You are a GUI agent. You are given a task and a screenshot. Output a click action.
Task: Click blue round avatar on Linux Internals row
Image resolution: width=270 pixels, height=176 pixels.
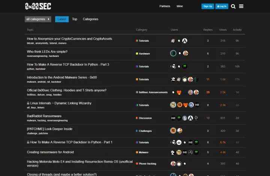pyautogui.click(x=191, y=105)
